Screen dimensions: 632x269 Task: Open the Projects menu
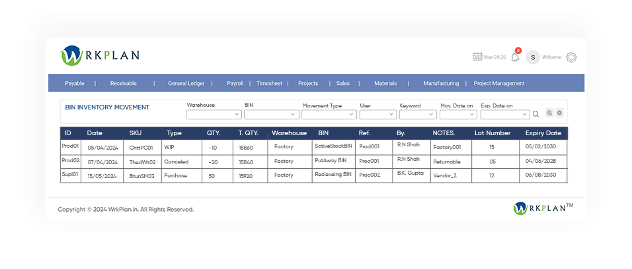[308, 83]
